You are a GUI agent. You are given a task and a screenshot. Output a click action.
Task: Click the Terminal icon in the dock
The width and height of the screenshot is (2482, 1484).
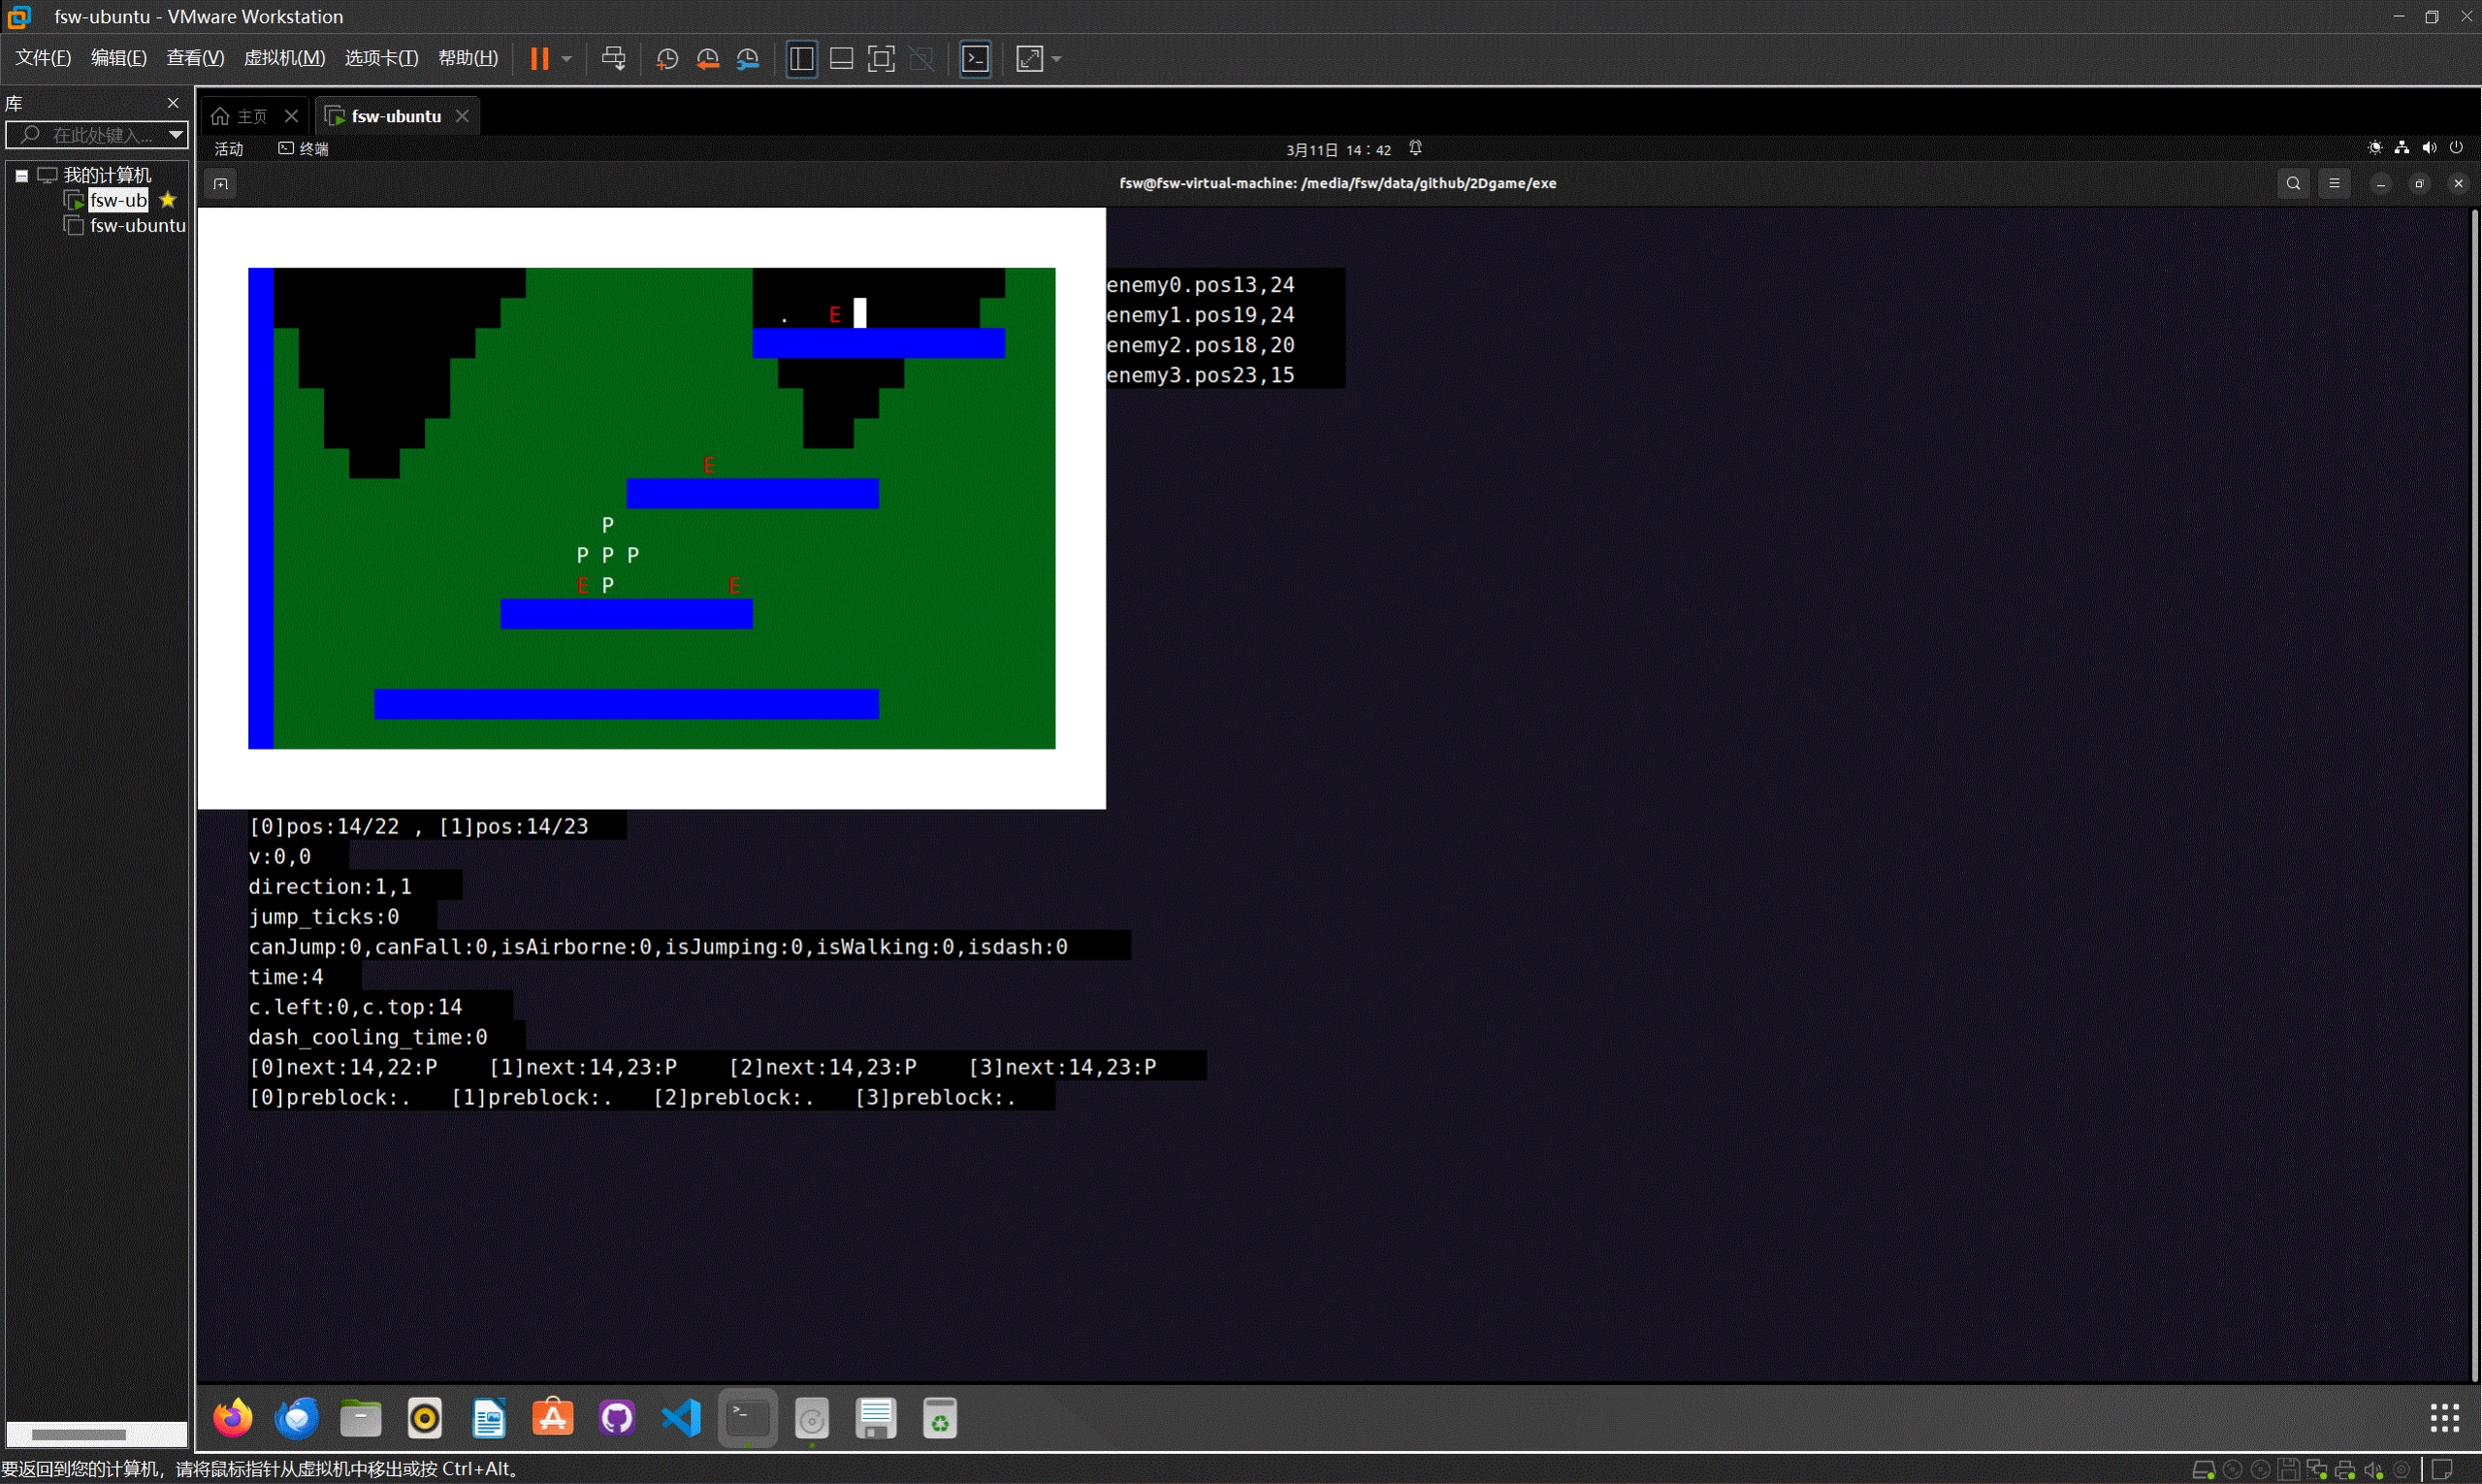(748, 1418)
